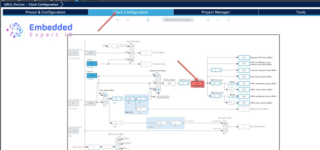This screenshot has width=320, height=150.
Task: Open the Main PLL X 100 multiplier dropdown
Action: tap(130, 98)
